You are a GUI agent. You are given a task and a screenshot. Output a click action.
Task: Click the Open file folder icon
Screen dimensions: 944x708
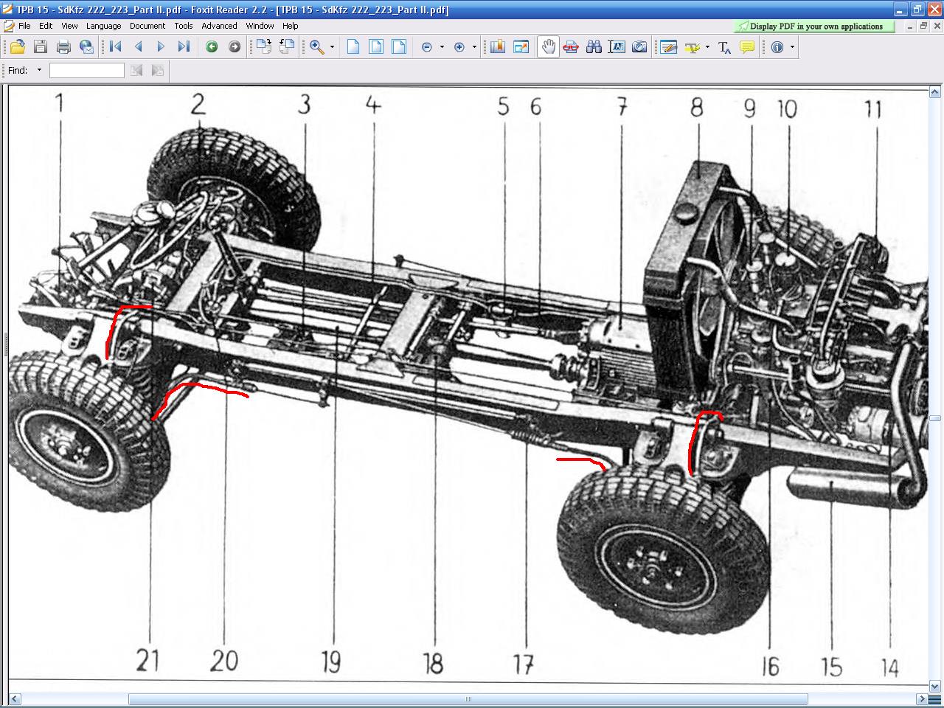18,47
